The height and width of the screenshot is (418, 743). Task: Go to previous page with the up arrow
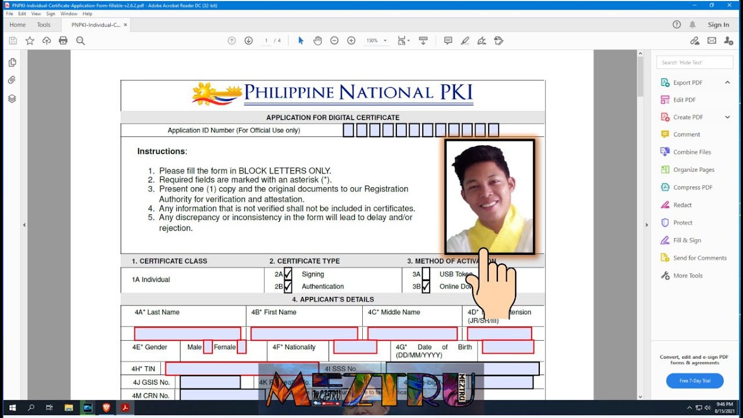point(232,41)
